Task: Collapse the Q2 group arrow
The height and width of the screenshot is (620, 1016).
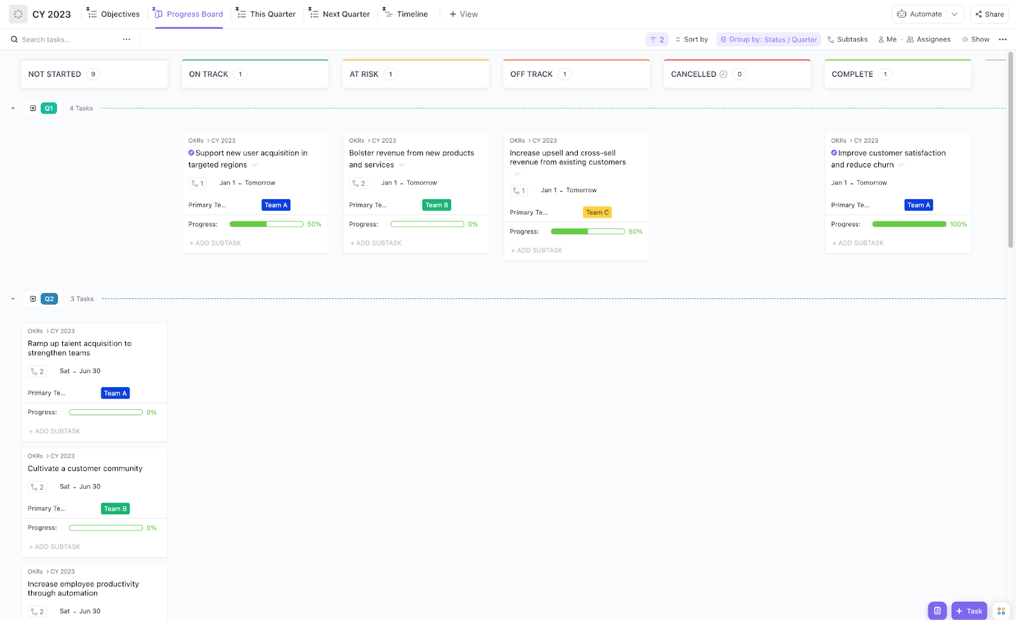Action: pyautogui.click(x=13, y=299)
